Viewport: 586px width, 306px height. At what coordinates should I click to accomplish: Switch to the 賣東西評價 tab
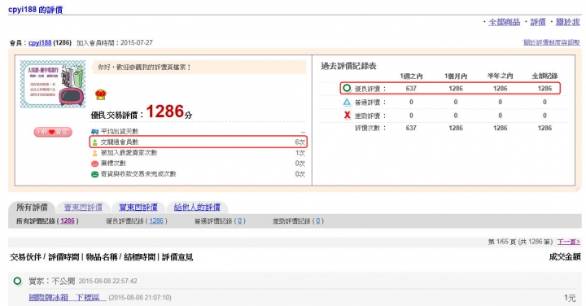coord(83,207)
